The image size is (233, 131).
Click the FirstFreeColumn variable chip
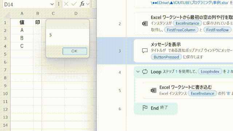(x=181, y=30)
